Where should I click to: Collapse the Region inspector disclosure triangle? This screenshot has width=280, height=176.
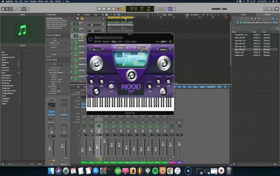coord(47,35)
